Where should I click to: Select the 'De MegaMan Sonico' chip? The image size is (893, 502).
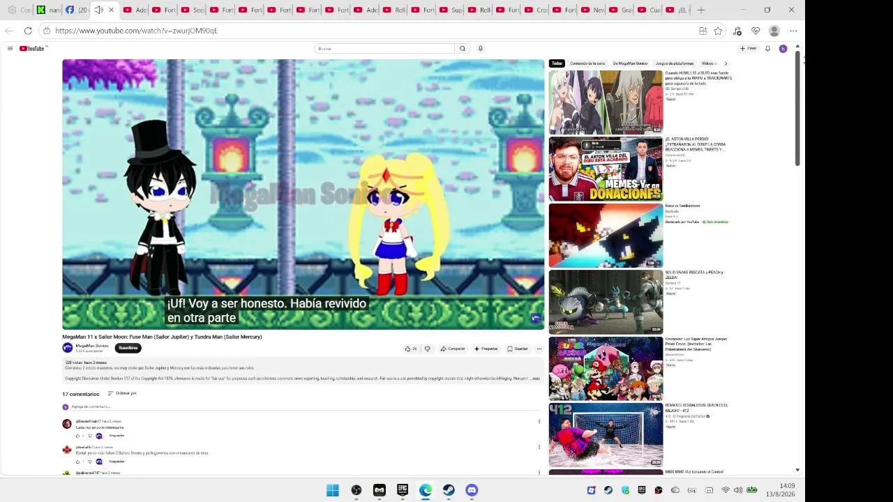[631, 63]
